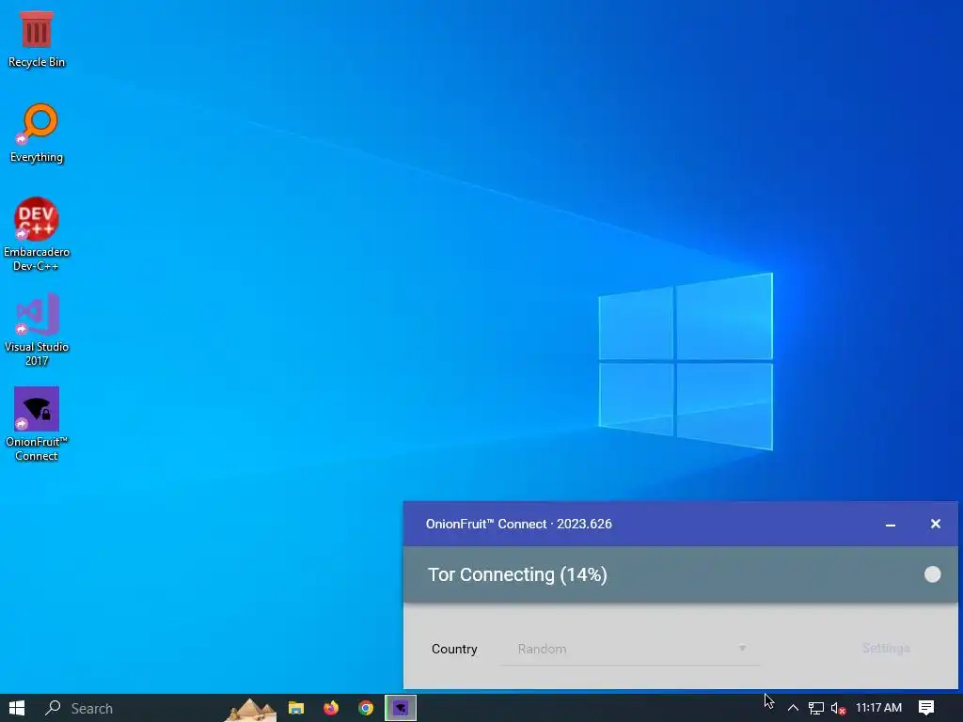Viewport: 963px width, 722px height.
Task: Close the OnionFruit Connect window
Action: [x=935, y=524]
